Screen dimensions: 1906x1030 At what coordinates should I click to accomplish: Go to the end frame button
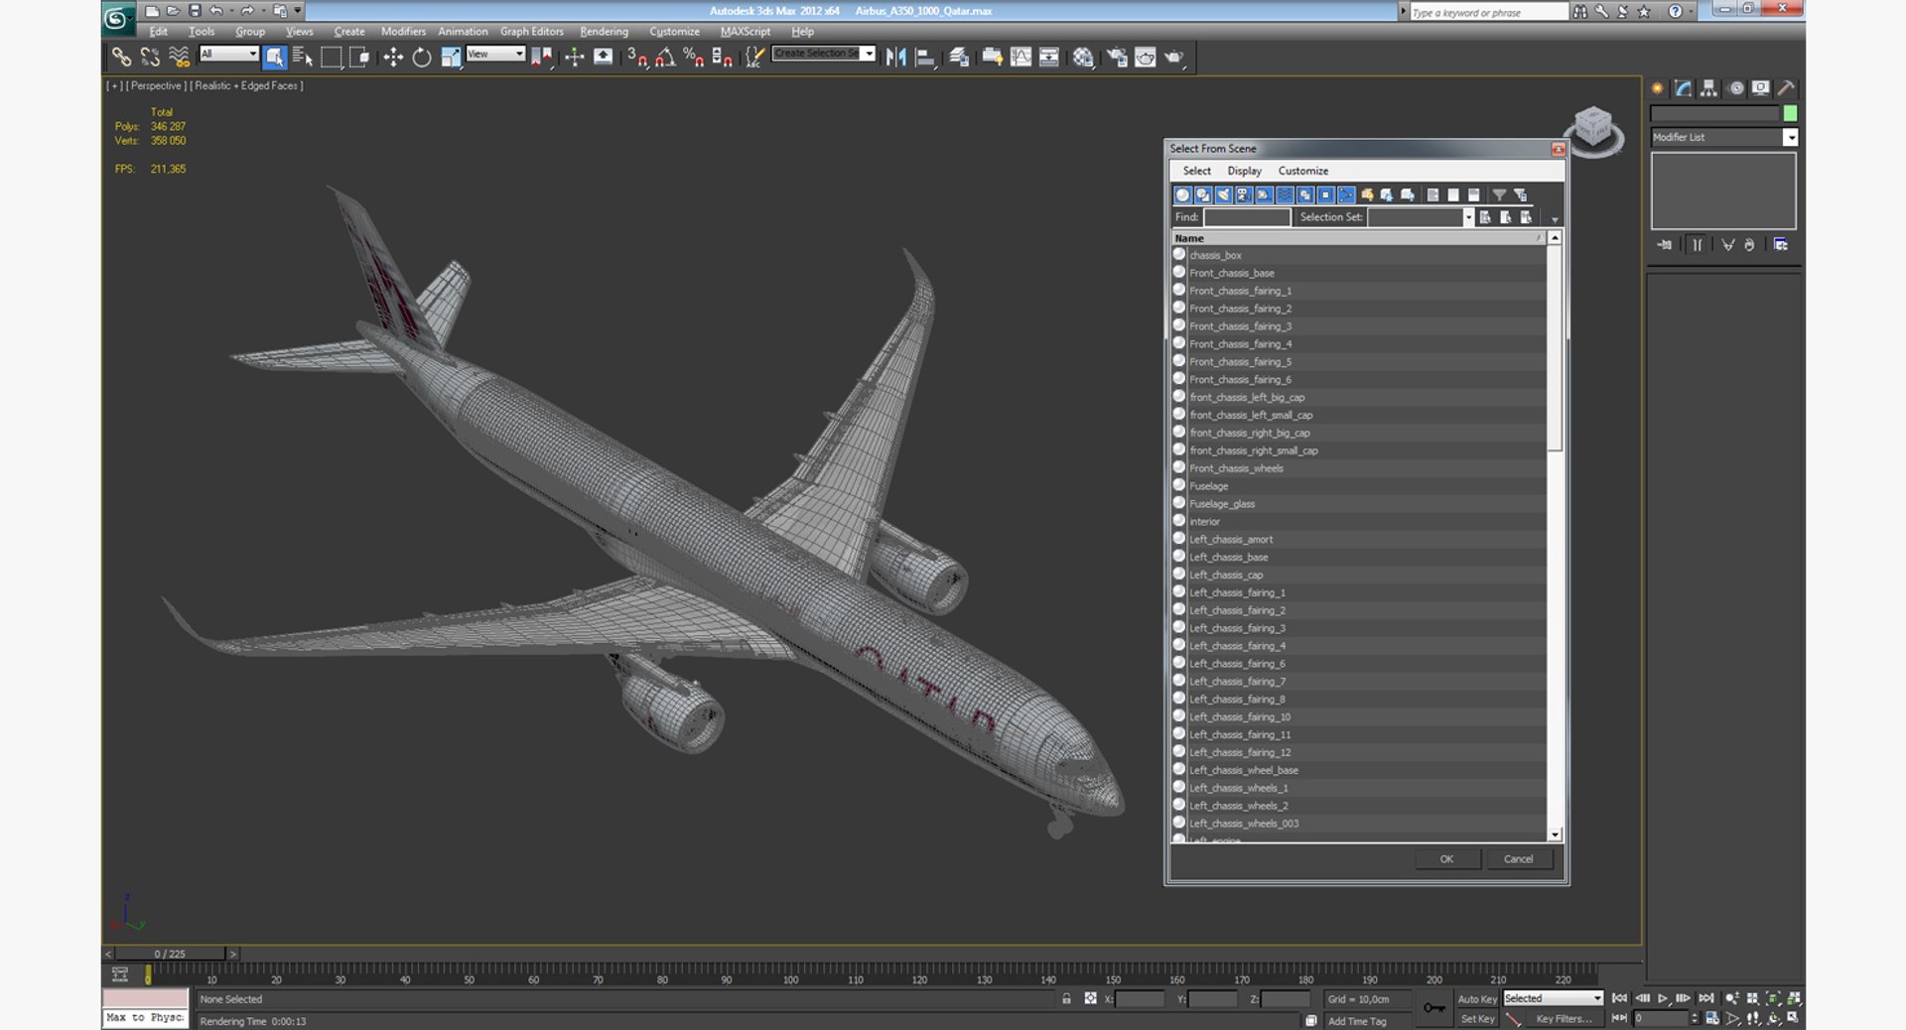coord(1705,998)
